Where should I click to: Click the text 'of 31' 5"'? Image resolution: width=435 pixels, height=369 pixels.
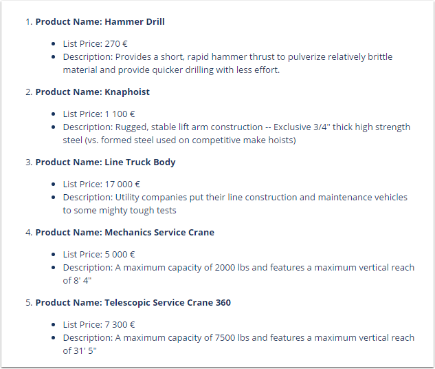80,351
